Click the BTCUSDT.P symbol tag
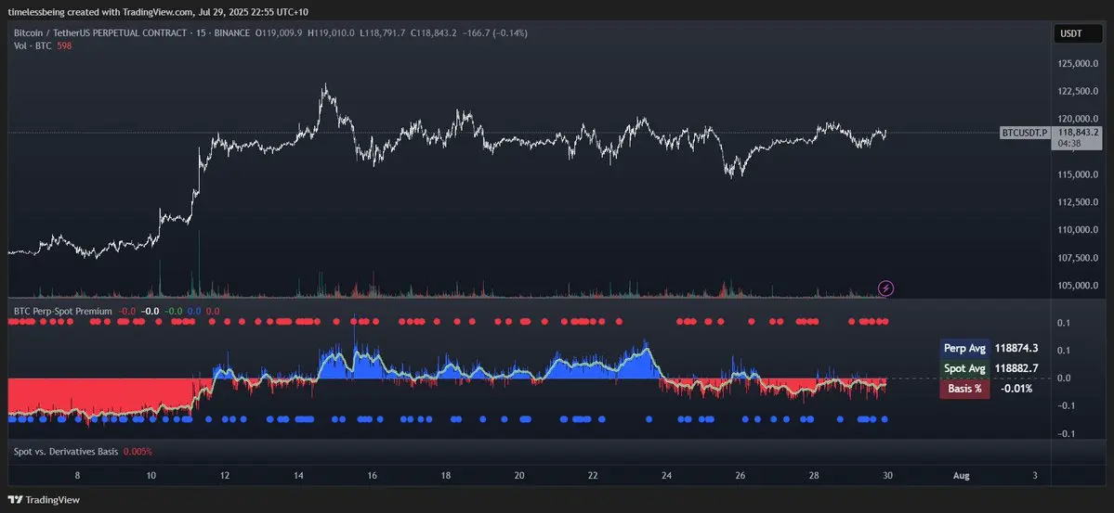Image resolution: width=1114 pixels, height=513 pixels. tap(1025, 133)
